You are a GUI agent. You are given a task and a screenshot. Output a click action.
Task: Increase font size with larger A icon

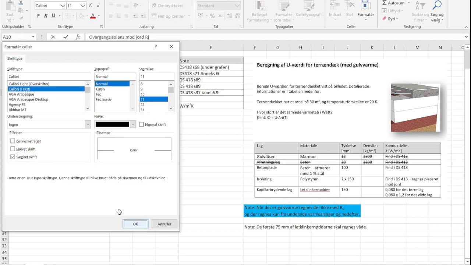[91, 6]
